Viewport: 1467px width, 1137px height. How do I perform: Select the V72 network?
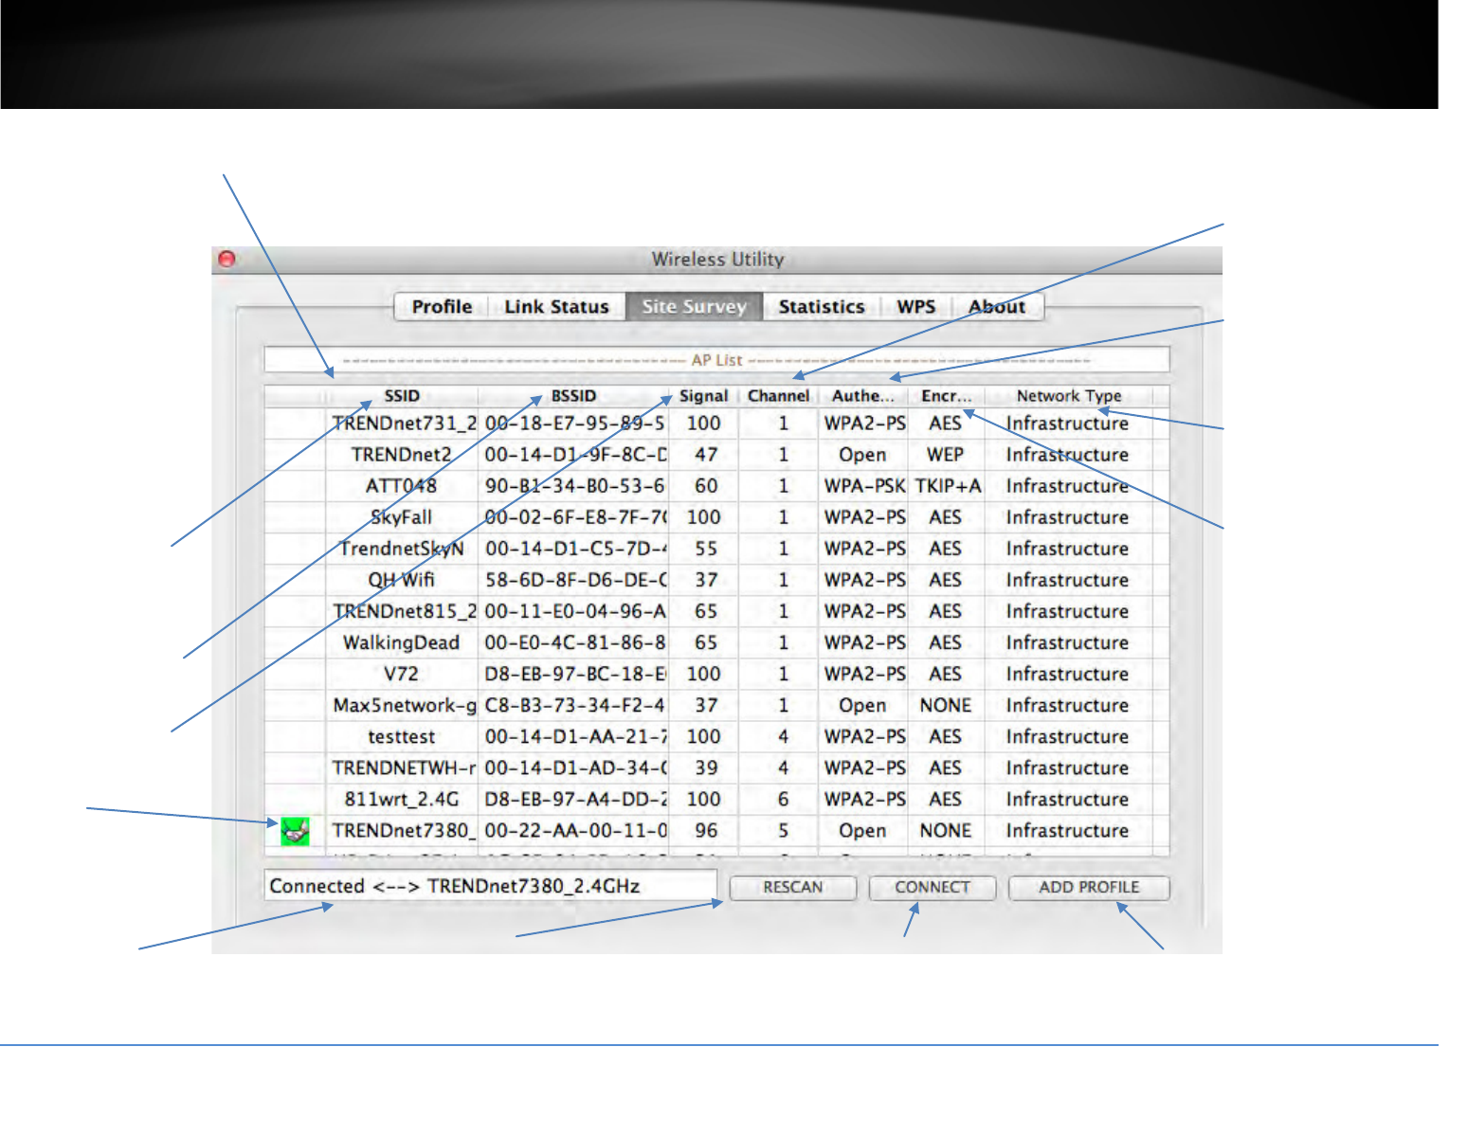[716, 674]
